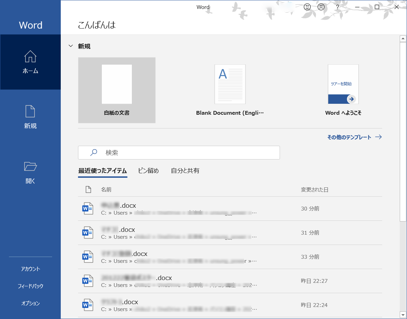Click Word file icon of 昨日 22:27 row
Screen dimensions: 407x319
click(x=88, y=281)
